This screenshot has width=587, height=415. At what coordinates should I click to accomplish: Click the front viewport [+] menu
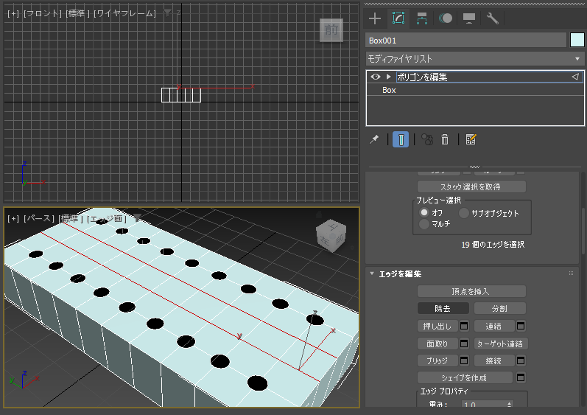coord(13,13)
